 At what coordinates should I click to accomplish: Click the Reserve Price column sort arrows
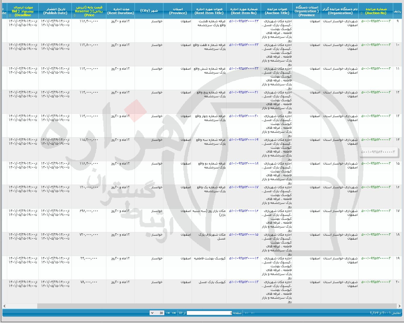74,15
